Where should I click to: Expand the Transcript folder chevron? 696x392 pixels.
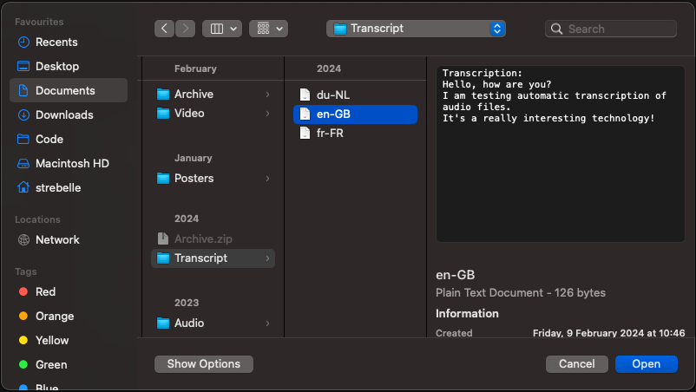click(267, 258)
